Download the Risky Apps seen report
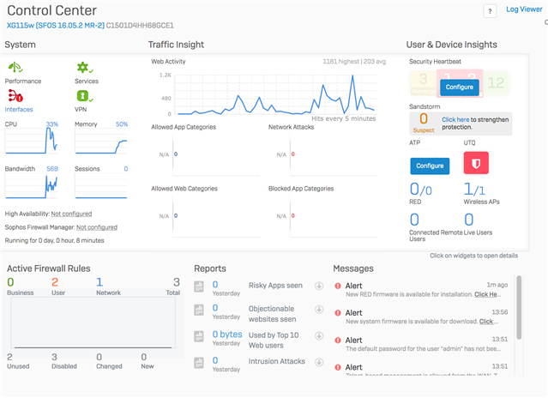Viewport: 548px width, 398px height. (319, 286)
